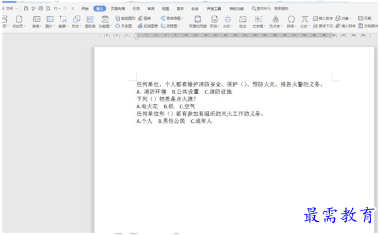Screen dimensions: 380x235
Task: Insert page number (页码)
Action: tap(214, 22)
